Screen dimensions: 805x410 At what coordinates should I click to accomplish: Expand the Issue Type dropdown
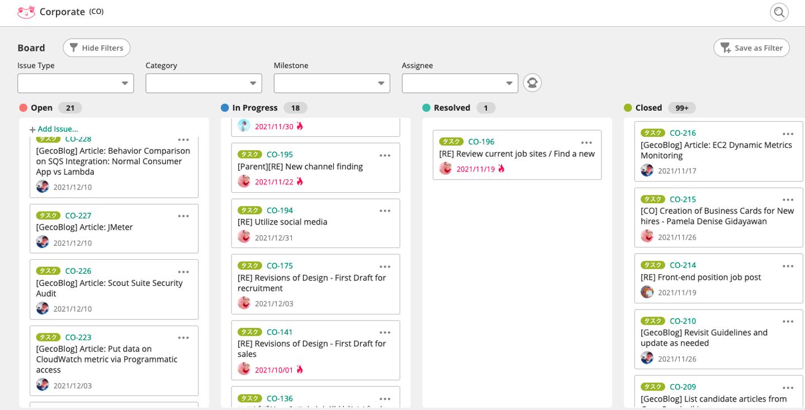pyautogui.click(x=75, y=83)
